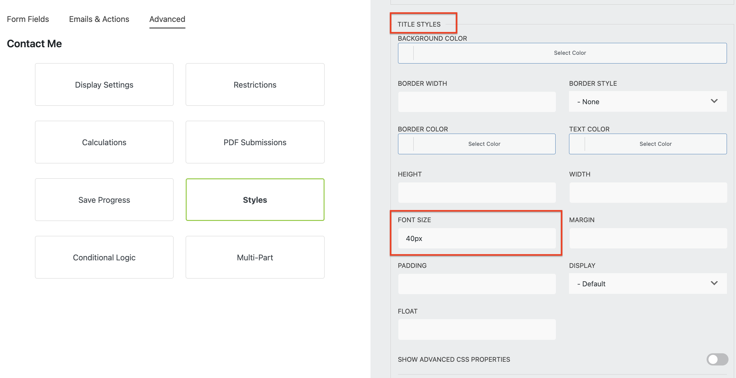Open Conditional Logic settings

104,258
